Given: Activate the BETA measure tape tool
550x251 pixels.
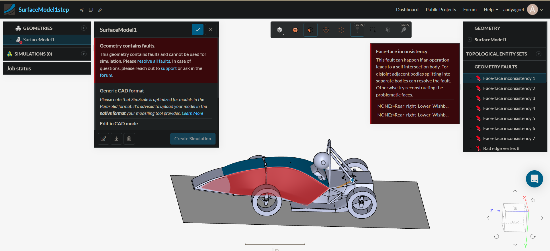Looking at the screenshot, I should click(403, 30).
